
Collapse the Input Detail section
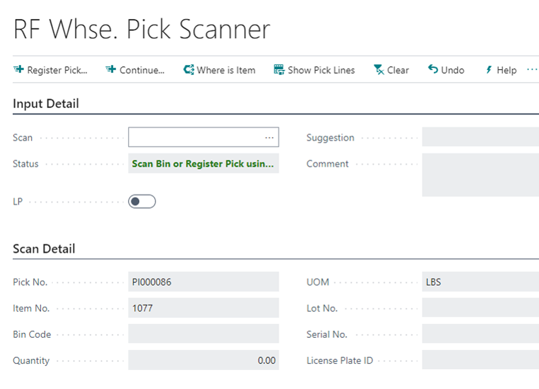pyautogui.click(x=46, y=103)
